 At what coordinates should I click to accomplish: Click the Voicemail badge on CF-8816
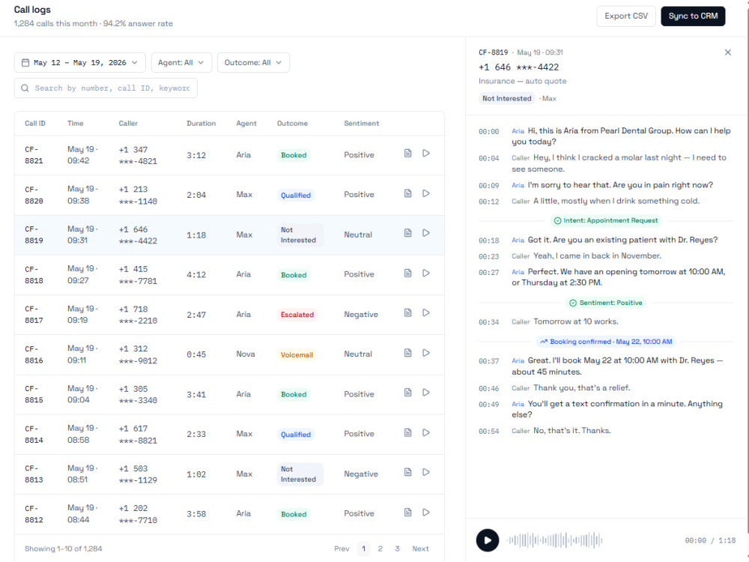(297, 354)
